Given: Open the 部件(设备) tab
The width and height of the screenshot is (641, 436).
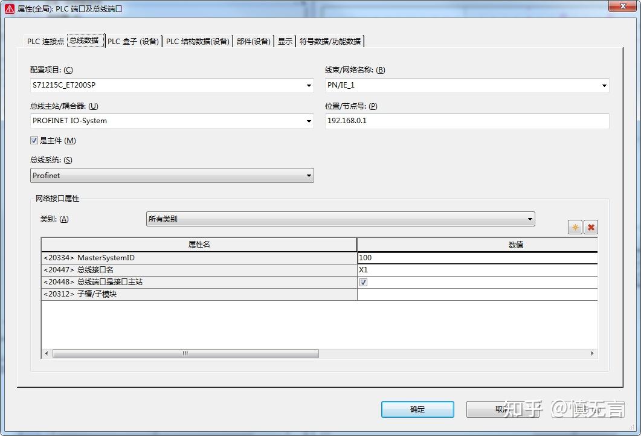Looking at the screenshot, I should [x=254, y=41].
